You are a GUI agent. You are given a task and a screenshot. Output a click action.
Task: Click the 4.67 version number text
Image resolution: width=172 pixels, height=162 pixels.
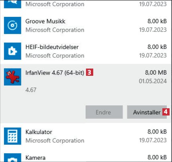coord(31,90)
